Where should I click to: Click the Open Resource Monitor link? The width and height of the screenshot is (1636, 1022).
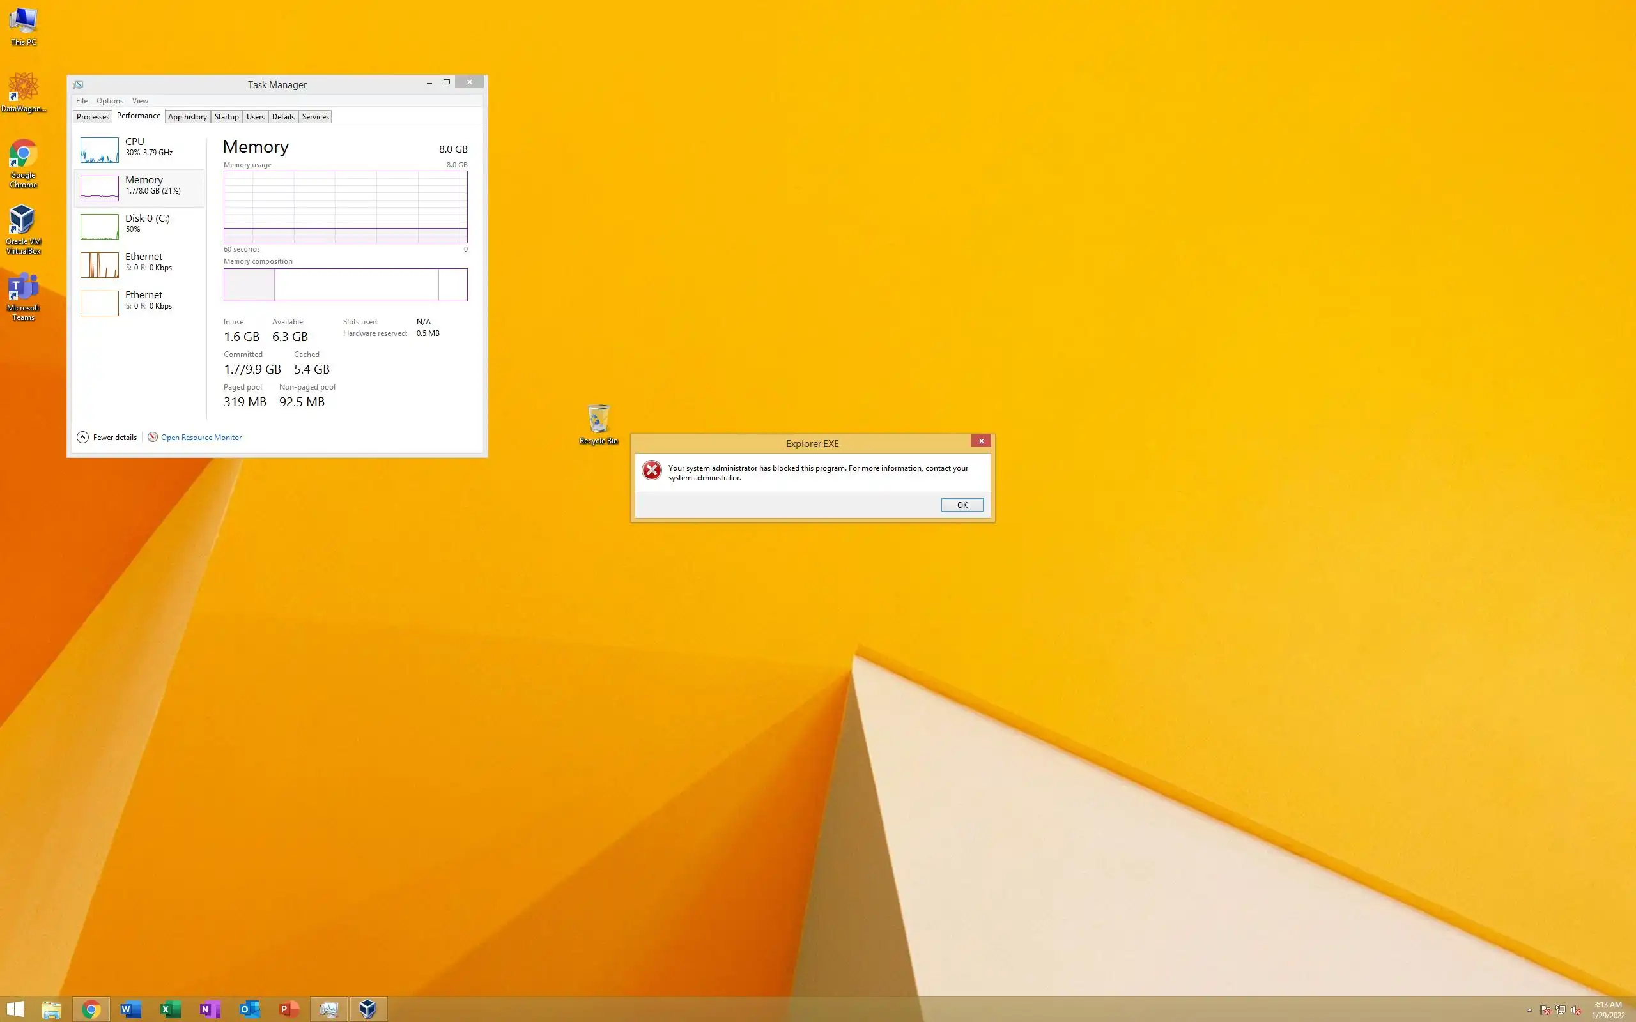tap(201, 438)
